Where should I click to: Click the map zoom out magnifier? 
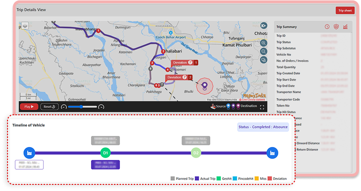pos(264,51)
